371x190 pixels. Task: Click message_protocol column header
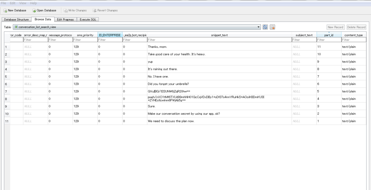coord(61,35)
